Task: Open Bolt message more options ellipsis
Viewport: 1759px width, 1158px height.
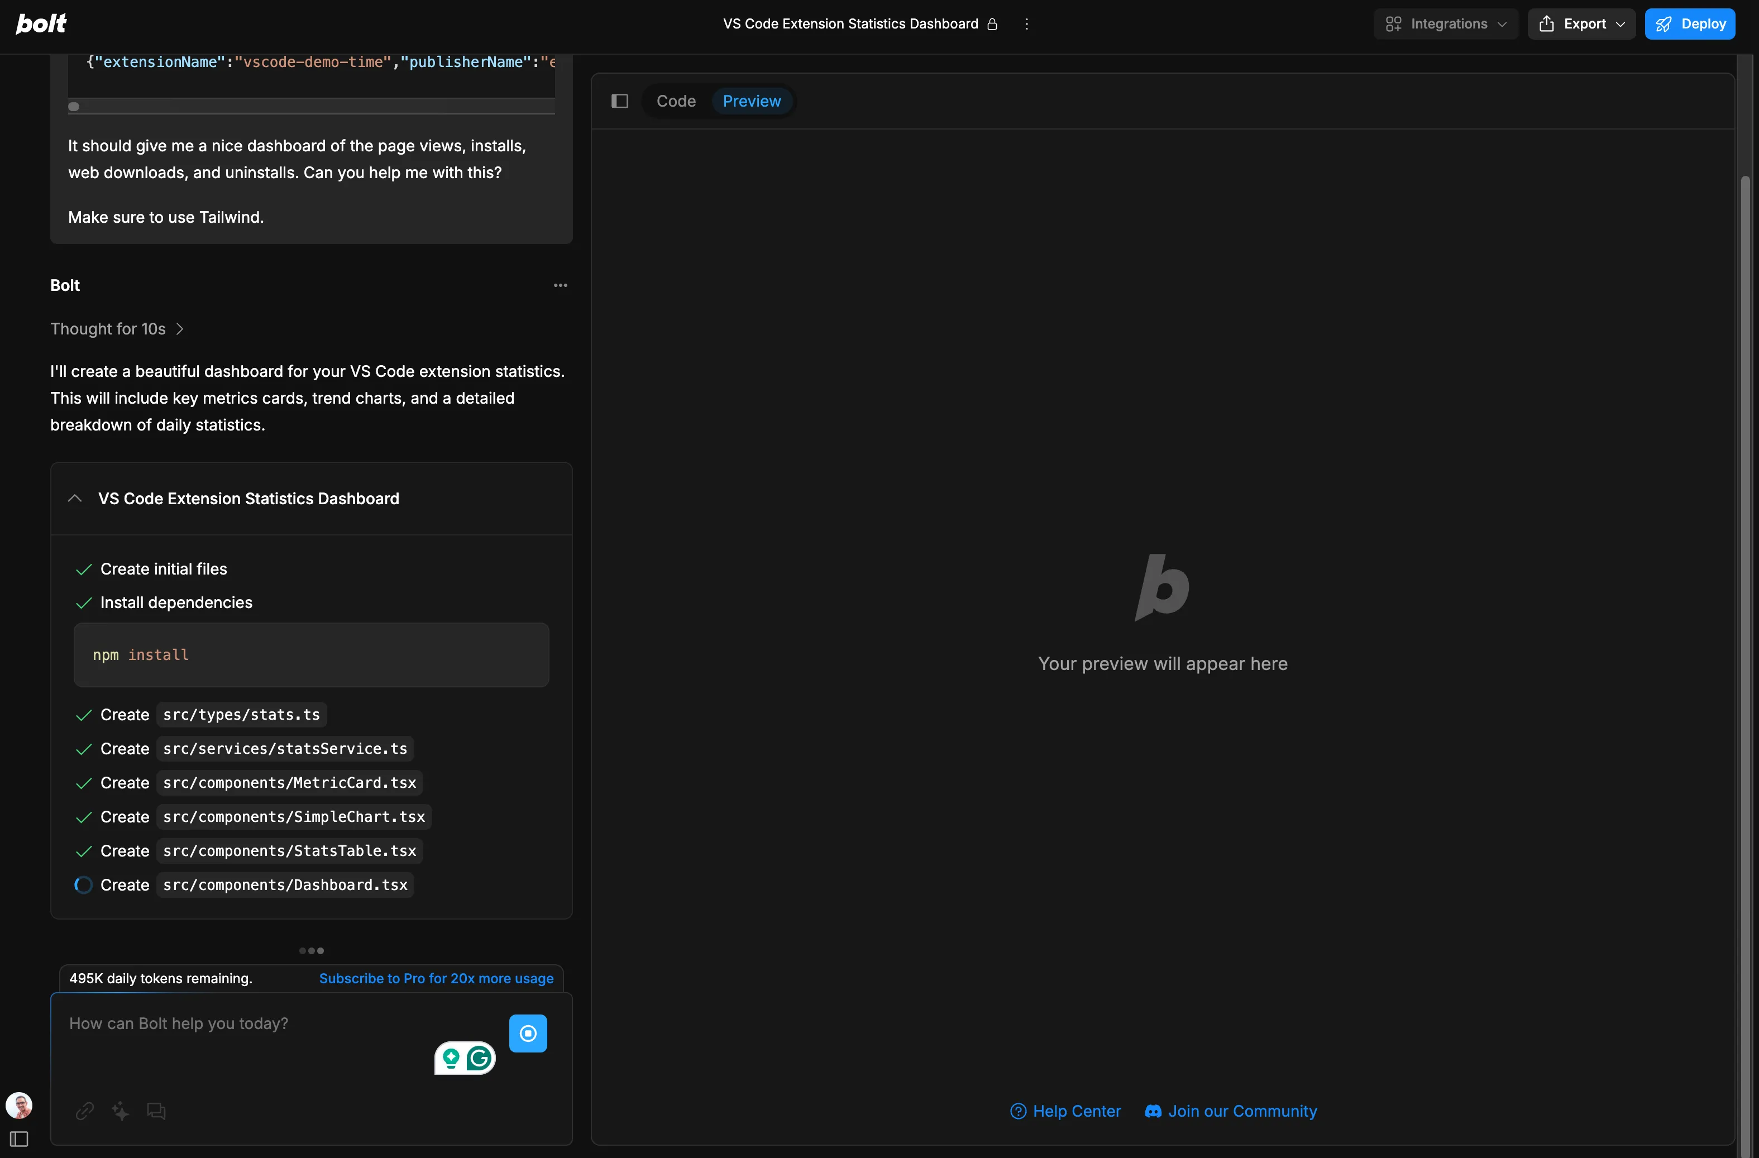Action: pyautogui.click(x=561, y=285)
